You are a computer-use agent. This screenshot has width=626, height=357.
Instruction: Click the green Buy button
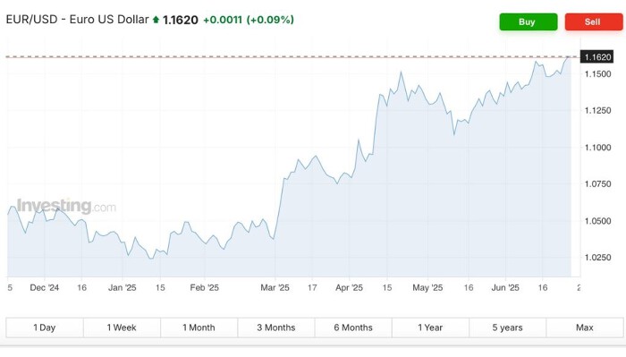tap(529, 22)
